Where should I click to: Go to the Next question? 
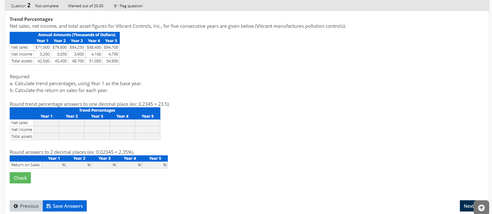pyautogui.click(x=468, y=206)
